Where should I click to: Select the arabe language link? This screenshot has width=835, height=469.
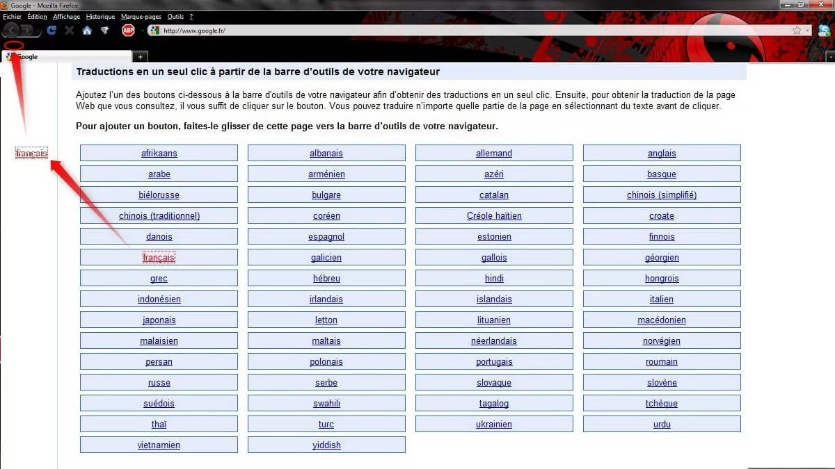point(159,174)
